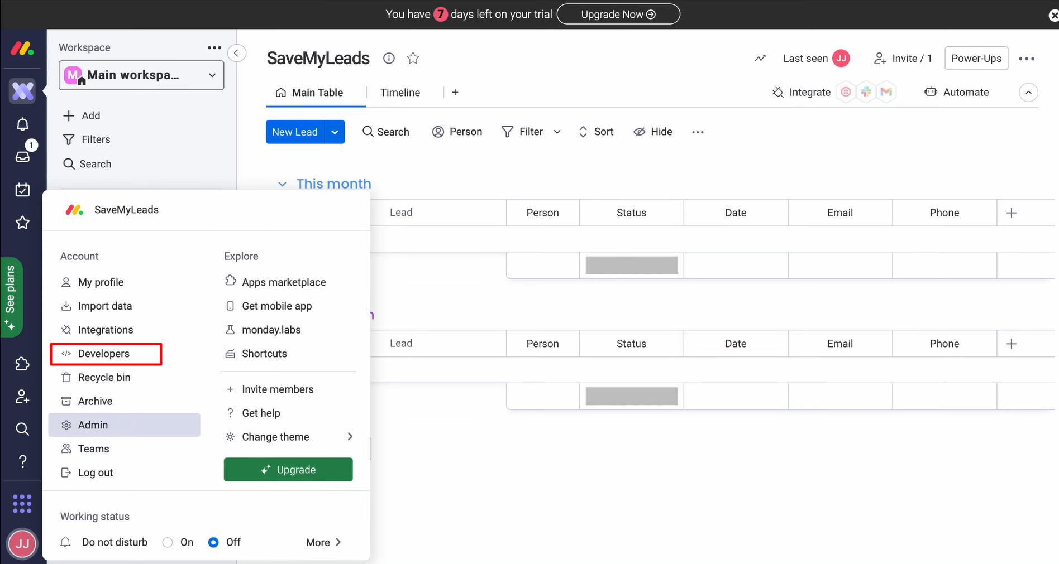The height and width of the screenshot is (564, 1059).
Task: Open My Work calendar-check icon
Action: pyautogui.click(x=22, y=190)
